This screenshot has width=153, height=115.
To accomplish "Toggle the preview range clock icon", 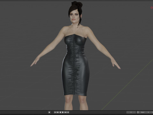I will [x=138, y=112].
